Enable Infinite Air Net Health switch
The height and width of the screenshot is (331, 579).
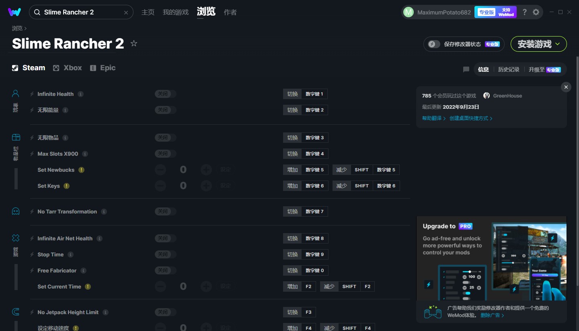pos(165,238)
